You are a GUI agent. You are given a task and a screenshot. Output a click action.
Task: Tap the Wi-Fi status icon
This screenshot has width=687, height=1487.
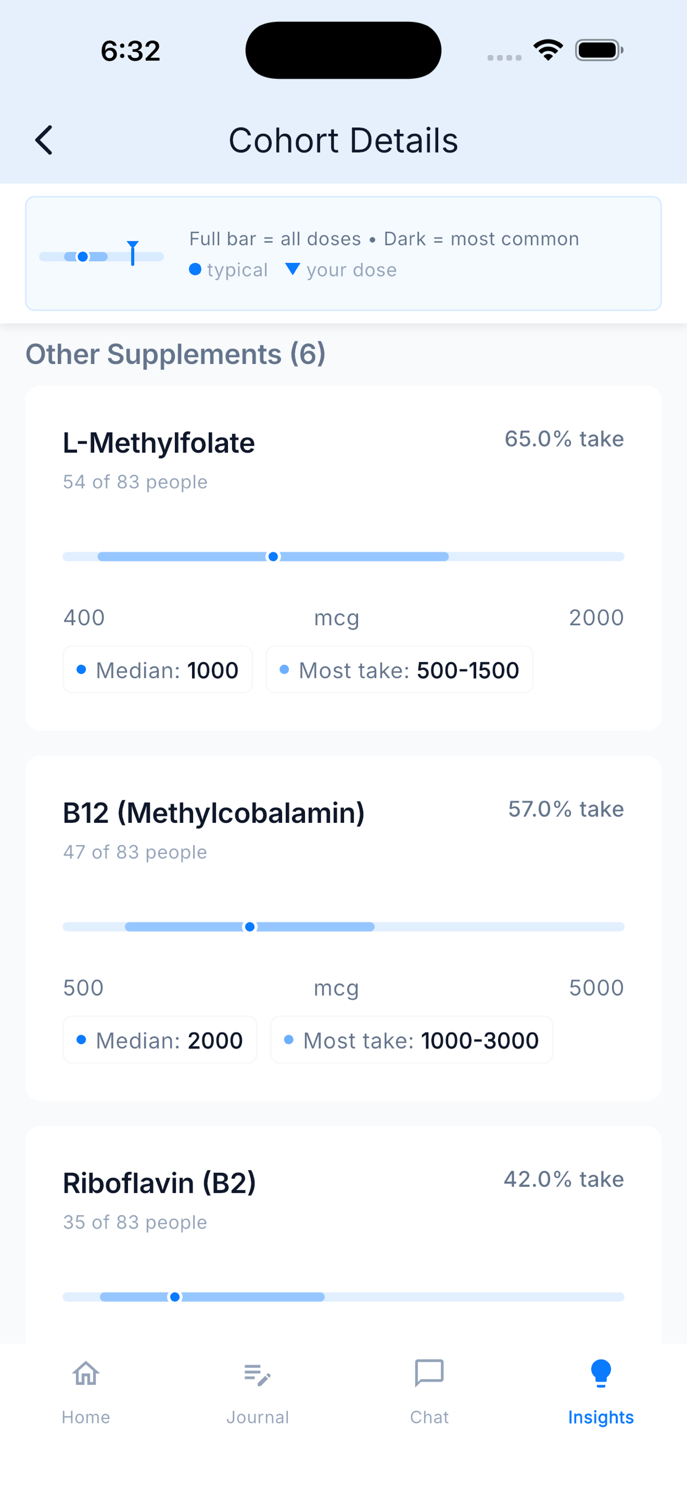tap(548, 50)
